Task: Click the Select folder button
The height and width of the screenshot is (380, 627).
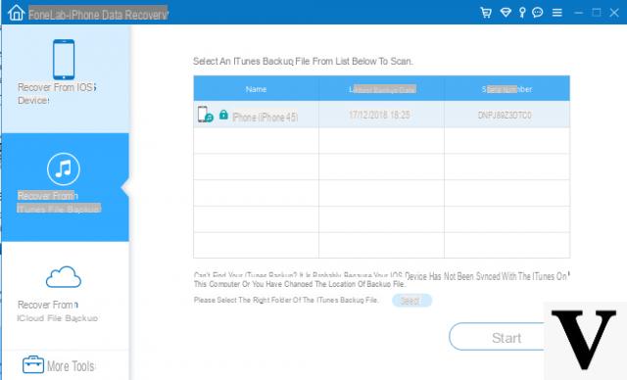Action: coord(411,300)
